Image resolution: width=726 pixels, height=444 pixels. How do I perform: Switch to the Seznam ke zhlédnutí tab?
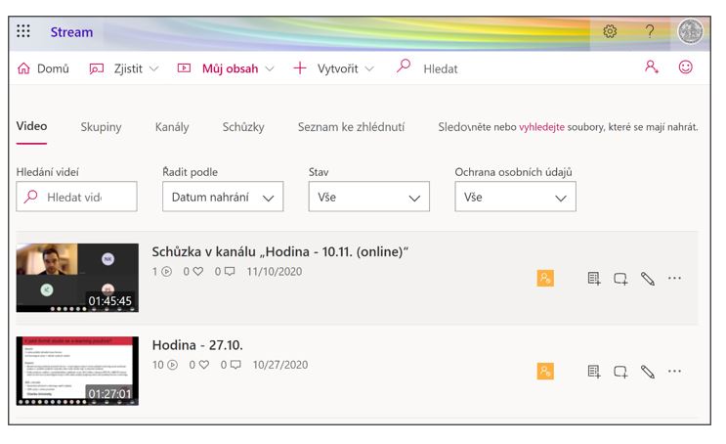click(x=351, y=127)
